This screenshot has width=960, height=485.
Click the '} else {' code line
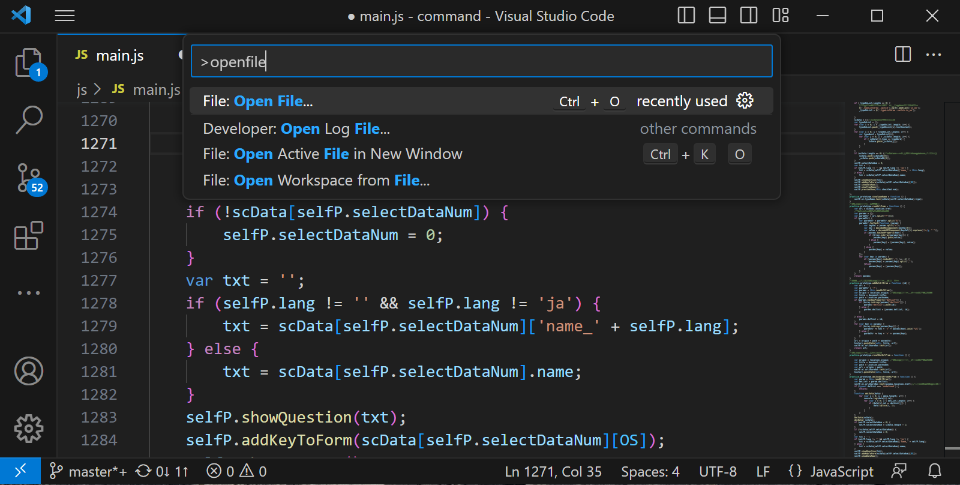click(223, 349)
